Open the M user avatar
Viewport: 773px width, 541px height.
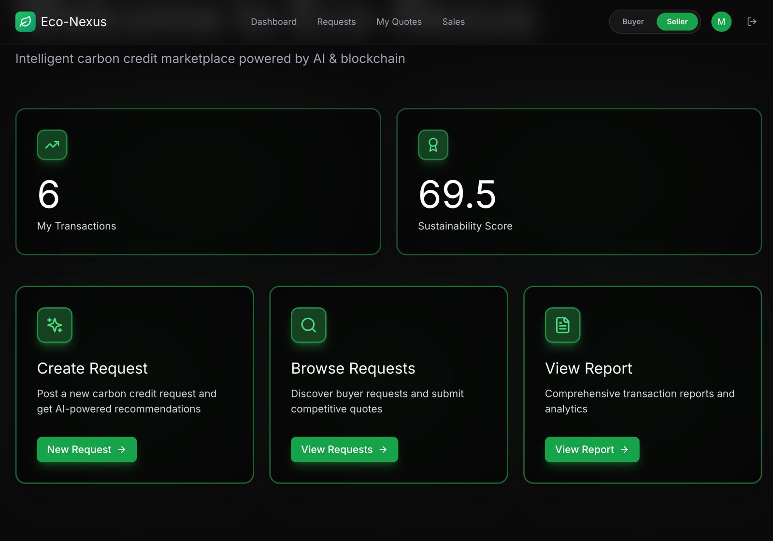[x=721, y=22]
